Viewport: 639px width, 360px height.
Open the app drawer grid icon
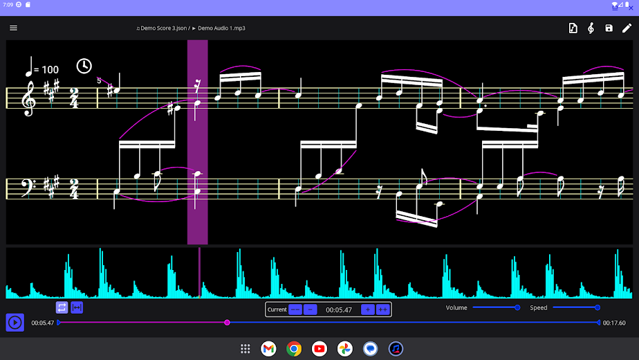pyautogui.click(x=245, y=348)
